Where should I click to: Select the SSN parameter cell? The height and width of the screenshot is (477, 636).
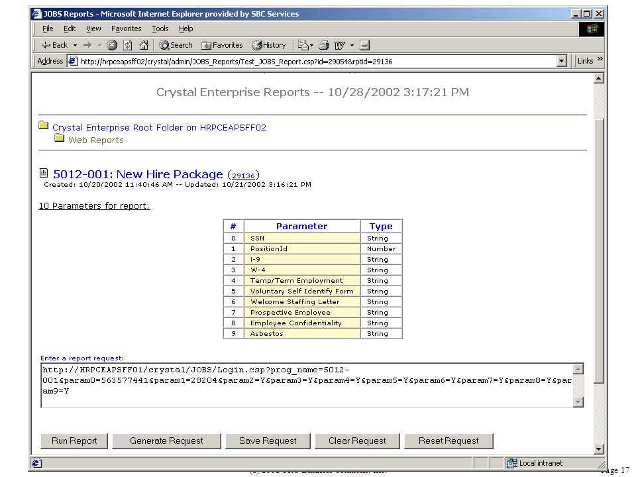click(302, 238)
